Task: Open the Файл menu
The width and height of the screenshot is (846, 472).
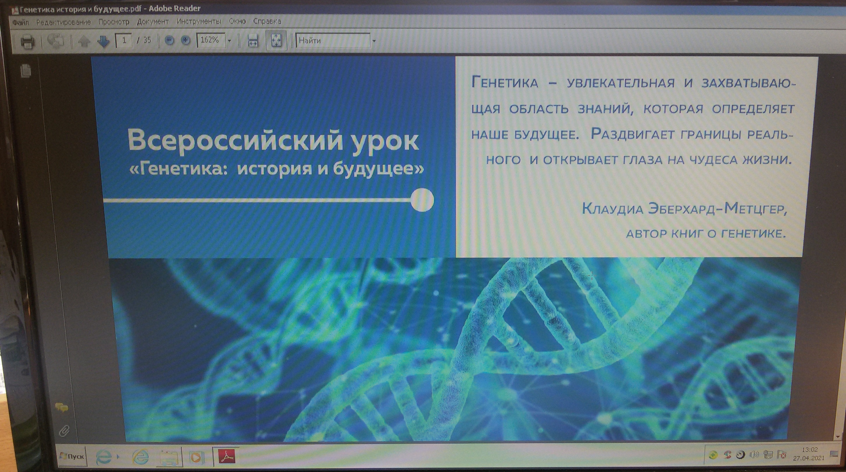Action: click(21, 22)
